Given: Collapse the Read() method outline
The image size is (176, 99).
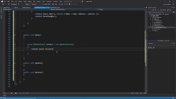Looking at the screenshot, I should 15,35.
